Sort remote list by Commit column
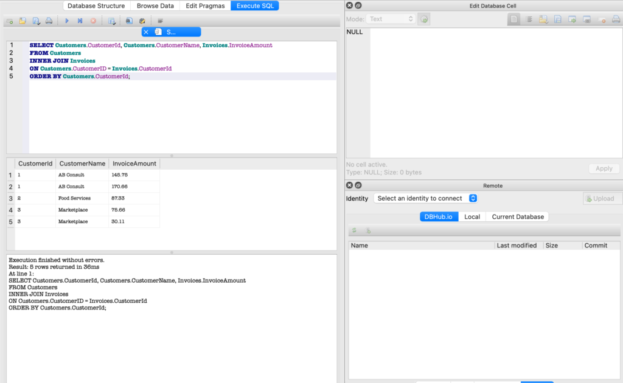623x383 pixels. (x=600, y=246)
